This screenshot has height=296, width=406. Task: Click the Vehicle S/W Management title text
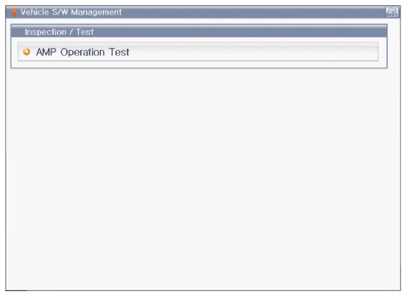[x=71, y=12]
